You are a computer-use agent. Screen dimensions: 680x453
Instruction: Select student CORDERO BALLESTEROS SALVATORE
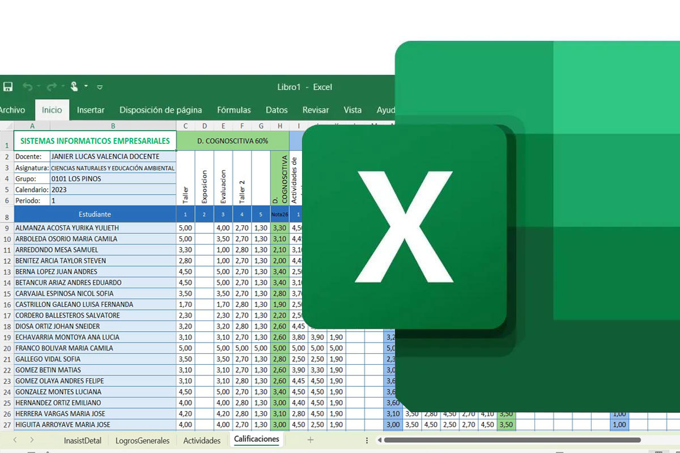pos(95,315)
